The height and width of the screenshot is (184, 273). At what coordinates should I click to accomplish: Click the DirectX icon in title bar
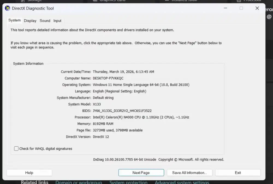[8, 8]
